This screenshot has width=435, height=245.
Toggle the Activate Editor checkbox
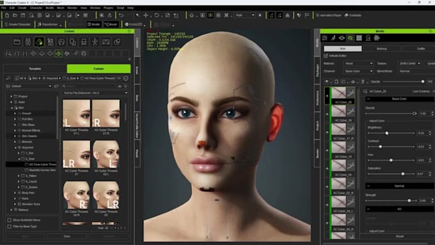[326, 56]
